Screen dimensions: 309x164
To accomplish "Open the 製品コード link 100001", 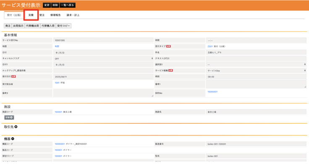I will (x=58, y=150).
